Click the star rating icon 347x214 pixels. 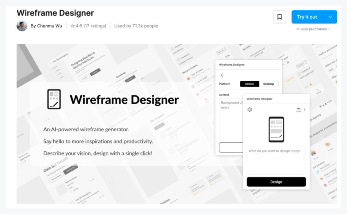coord(73,26)
